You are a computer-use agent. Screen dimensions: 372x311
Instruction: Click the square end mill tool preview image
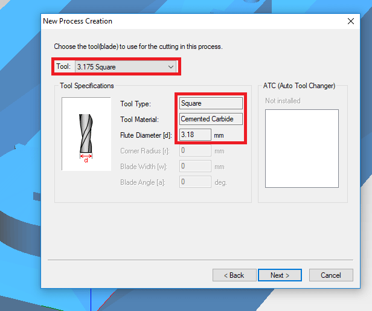pos(86,134)
